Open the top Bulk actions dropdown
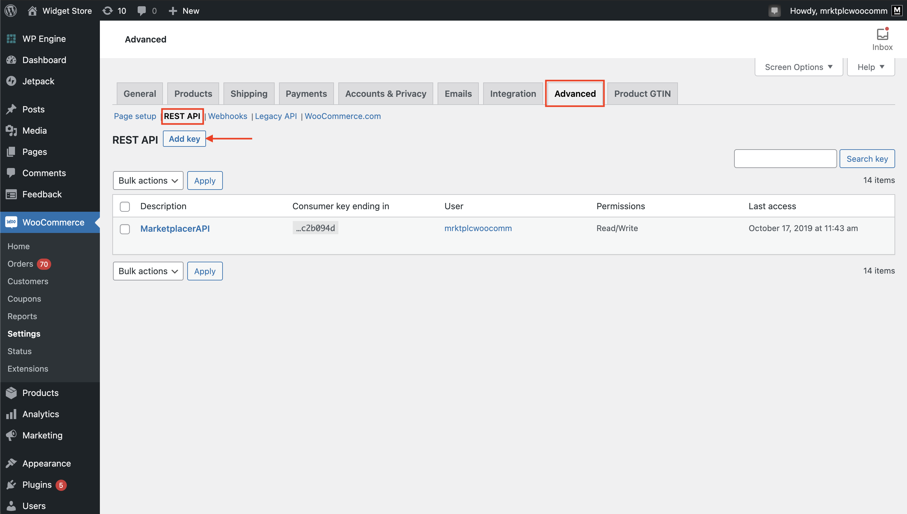Viewport: 907px width, 514px height. tap(148, 180)
